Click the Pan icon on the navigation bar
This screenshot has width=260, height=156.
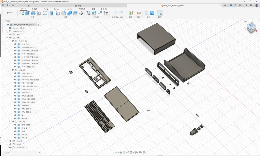124,152
